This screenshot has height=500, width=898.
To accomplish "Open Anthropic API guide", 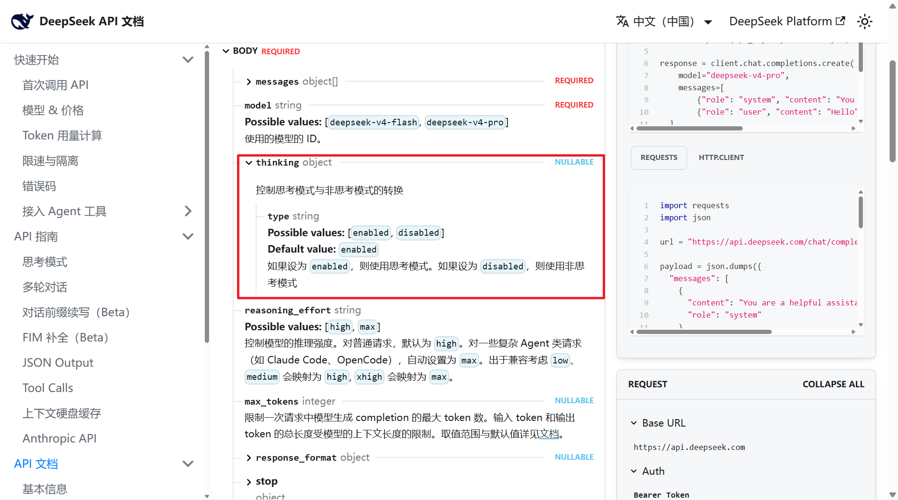I will (x=59, y=439).
